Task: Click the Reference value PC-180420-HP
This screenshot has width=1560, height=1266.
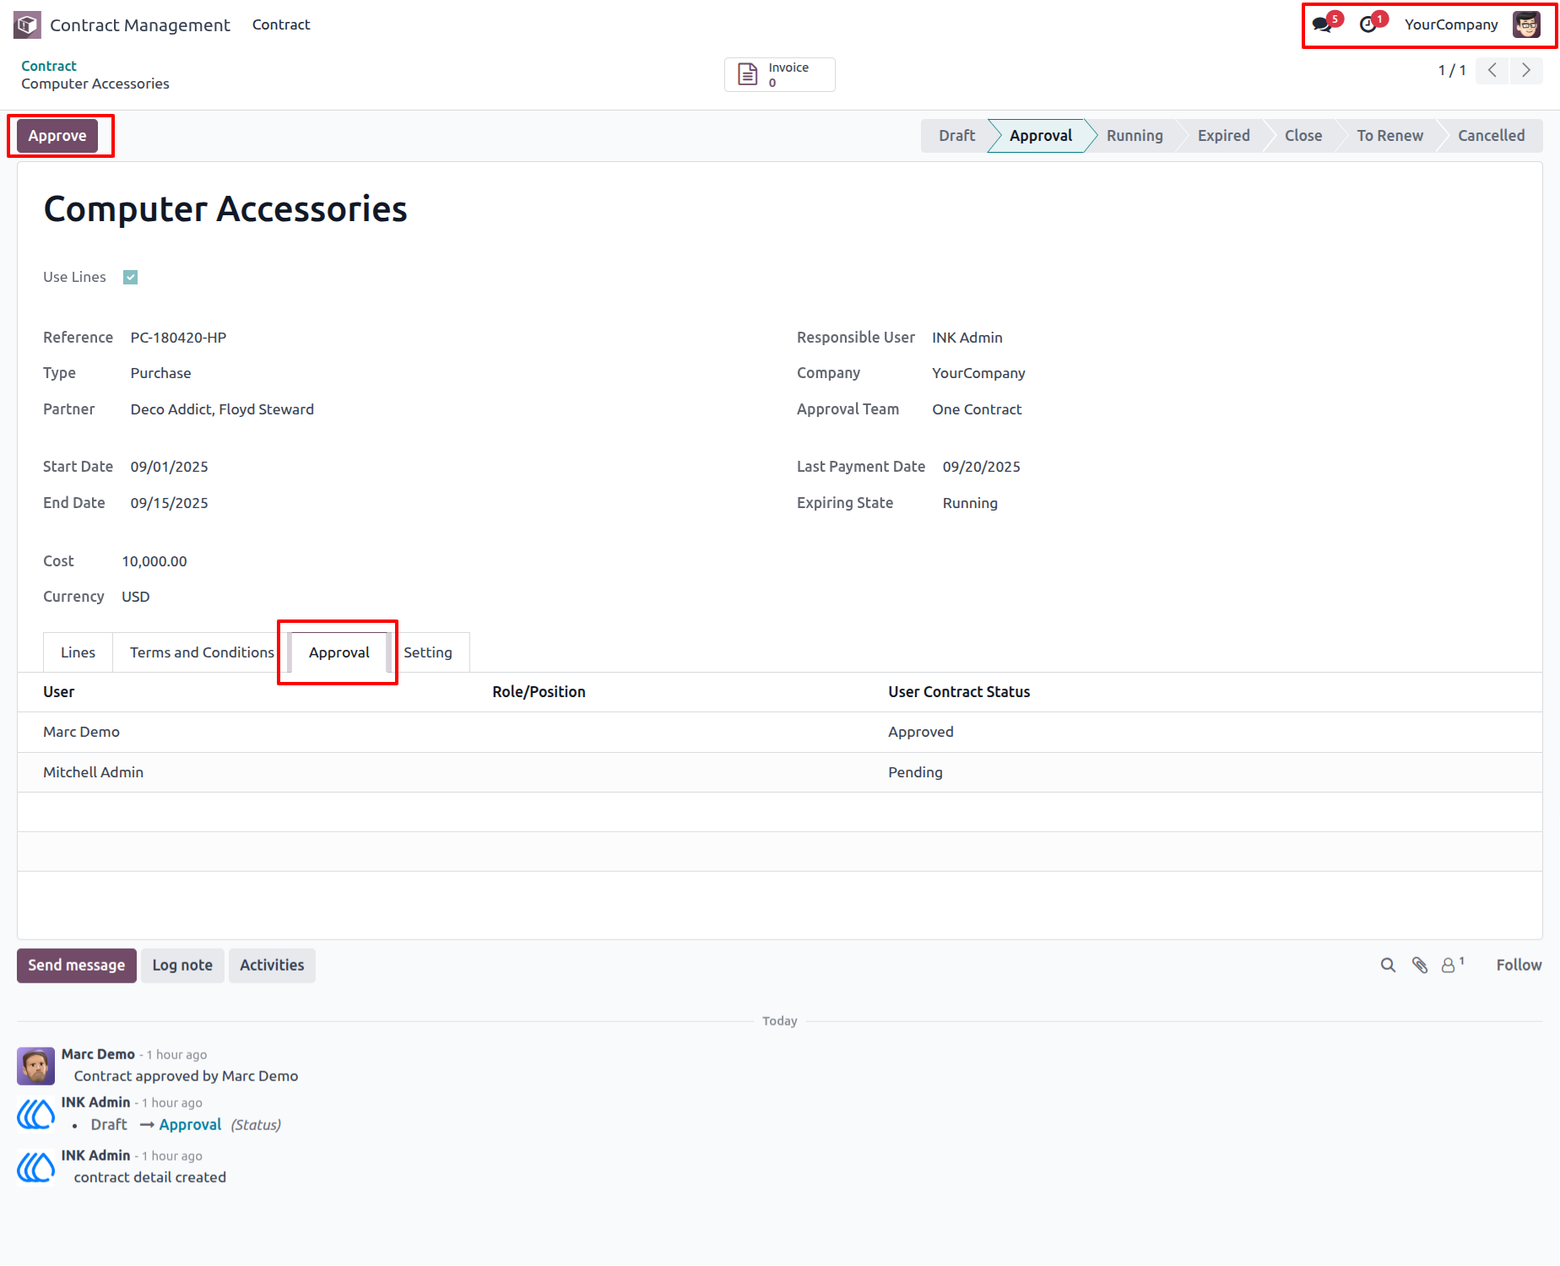Action: pos(178,338)
